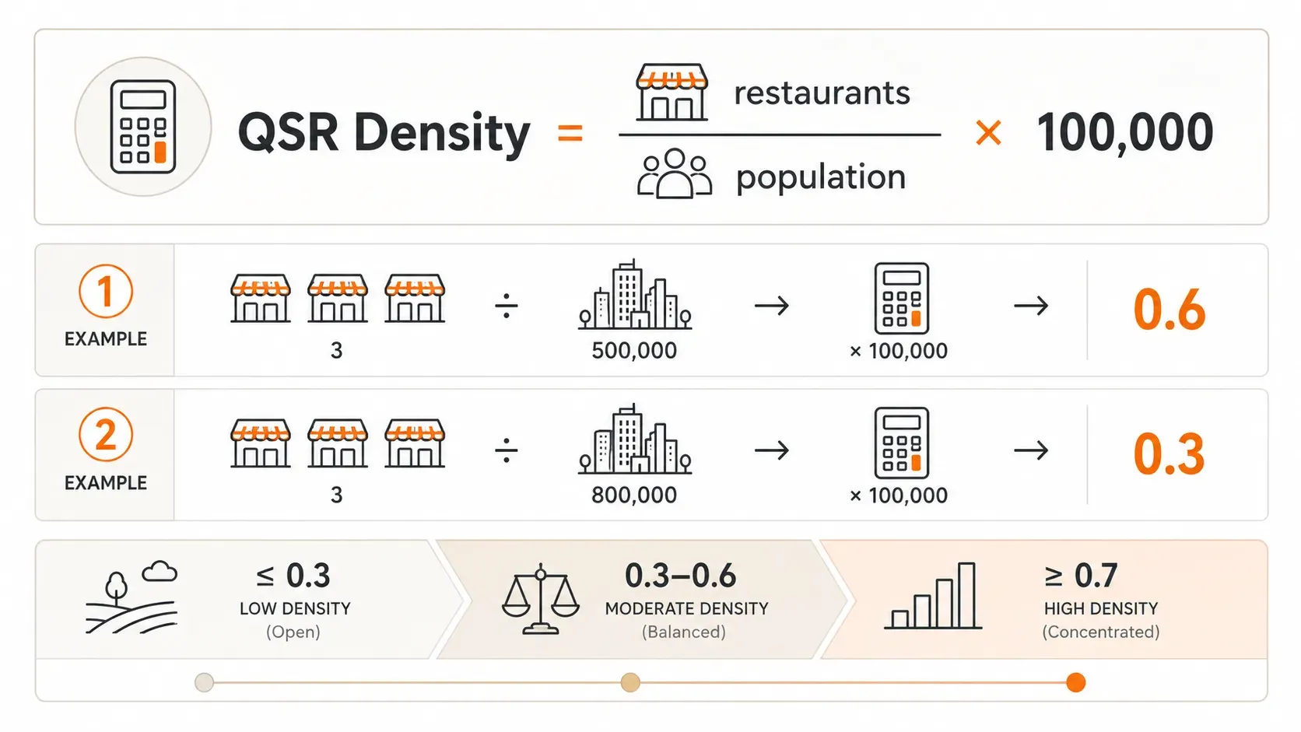Viewport: 1301px width, 732px height.
Task: Click the rising bar chart icon
Action: 933,596
